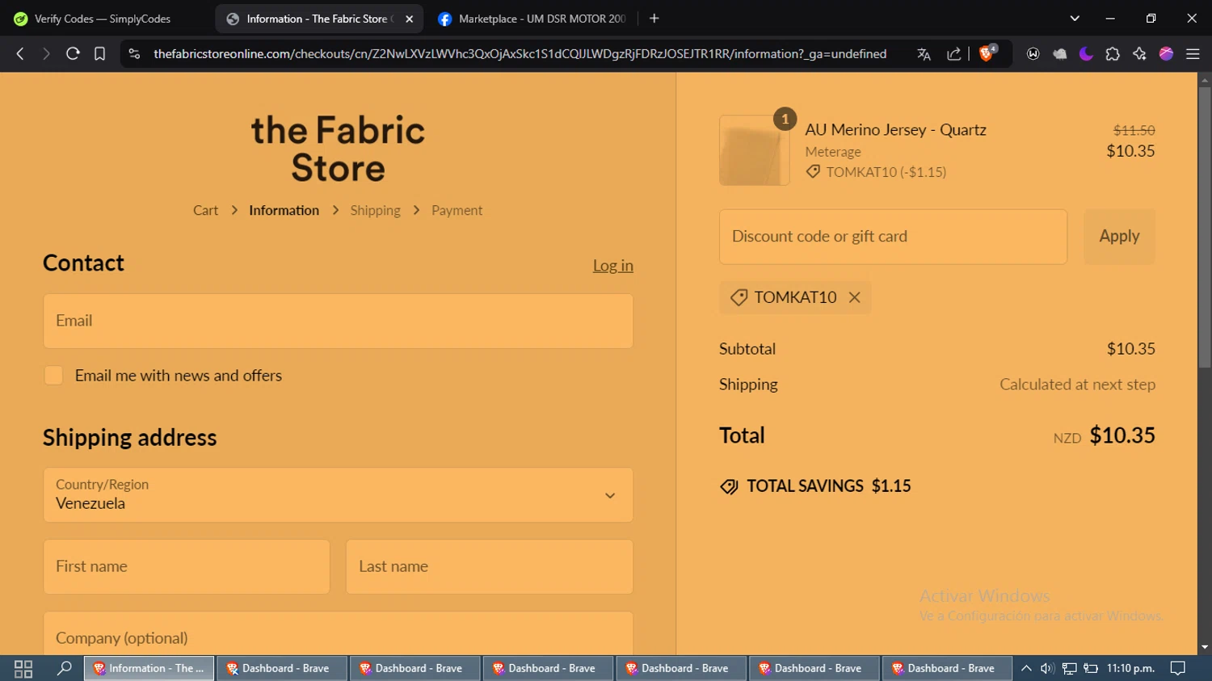Click the Last name field
The height and width of the screenshot is (681, 1212).
490,566
